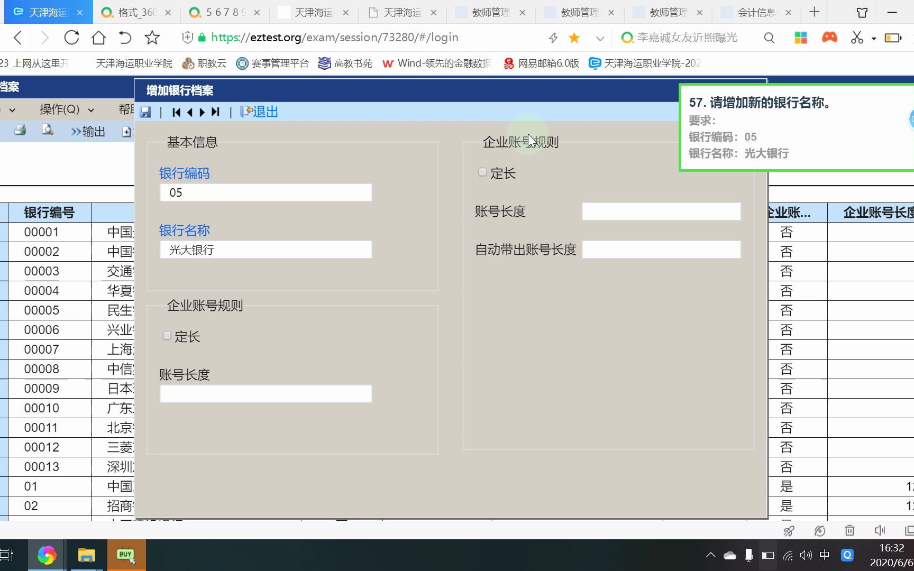Viewport: 914px width, 571px height.
Task: Open a new browser tab
Action: coord(815,12)
